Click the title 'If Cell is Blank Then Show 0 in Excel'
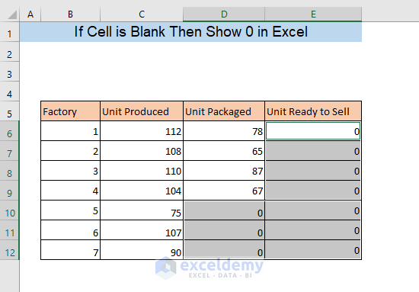419x292 pixels. tap(190, 32)
